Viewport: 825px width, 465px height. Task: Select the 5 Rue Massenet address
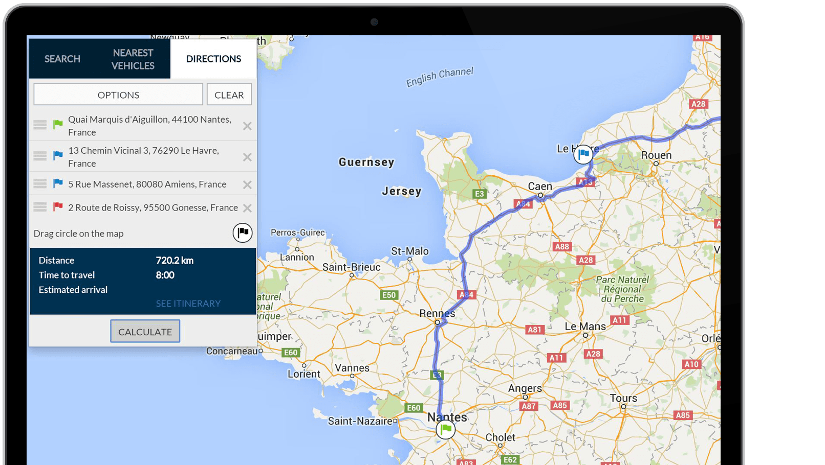tap(147, 184)
